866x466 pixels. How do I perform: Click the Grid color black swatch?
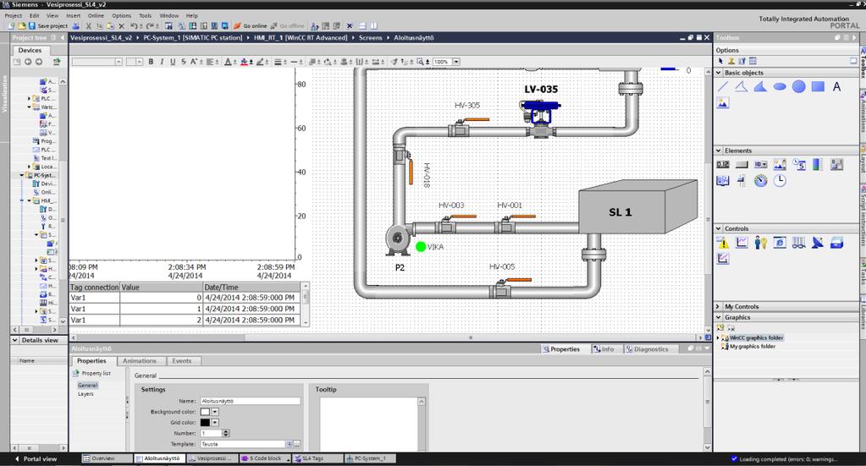[206, 422]
